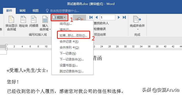This screenshot has height=95, width=182.
Task: Insert 地址块 address block
Action: (23, 22)
